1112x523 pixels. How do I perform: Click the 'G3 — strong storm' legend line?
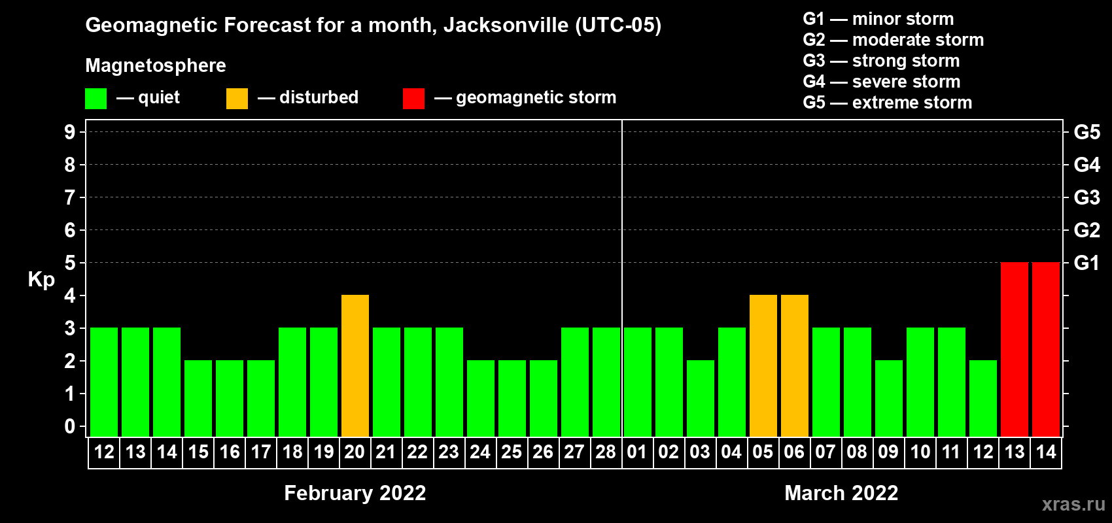[x=881, y=61]
